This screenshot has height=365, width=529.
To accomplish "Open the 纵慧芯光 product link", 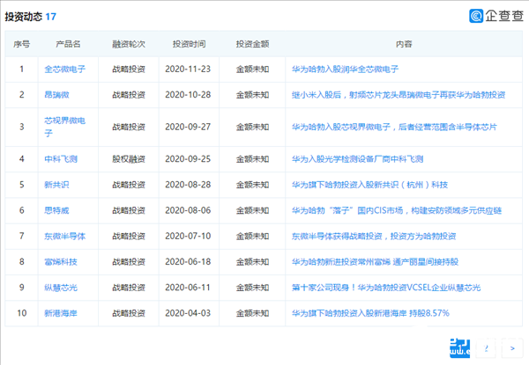I will [x=61, y=288].
